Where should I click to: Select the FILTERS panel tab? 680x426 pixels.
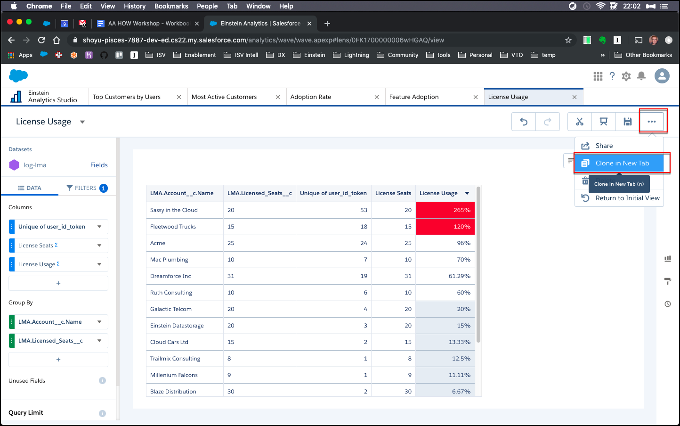(87, 188)
